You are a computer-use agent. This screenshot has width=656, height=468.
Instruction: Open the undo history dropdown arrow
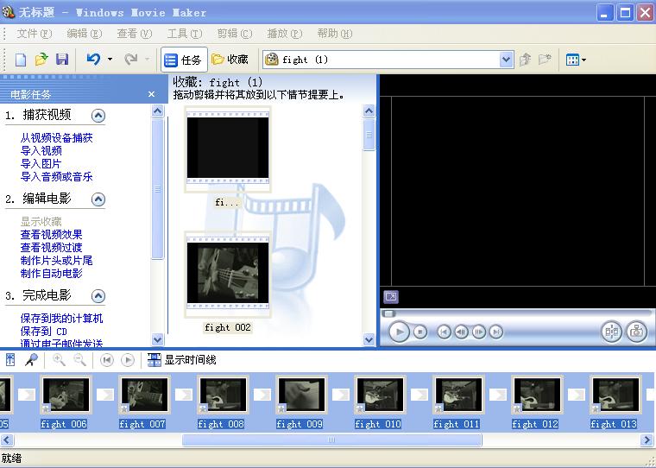click(x=110, y=60)
